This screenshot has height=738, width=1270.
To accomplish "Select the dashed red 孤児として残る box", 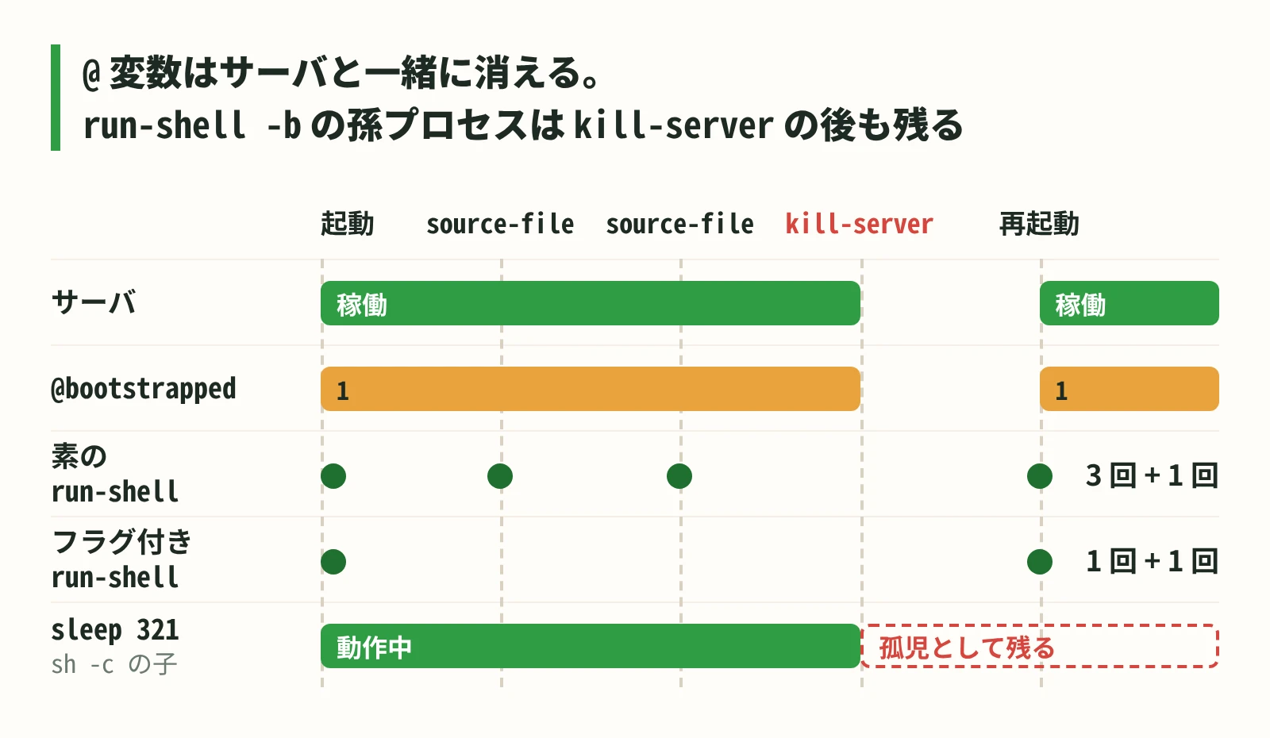I will click(1040, 646).
